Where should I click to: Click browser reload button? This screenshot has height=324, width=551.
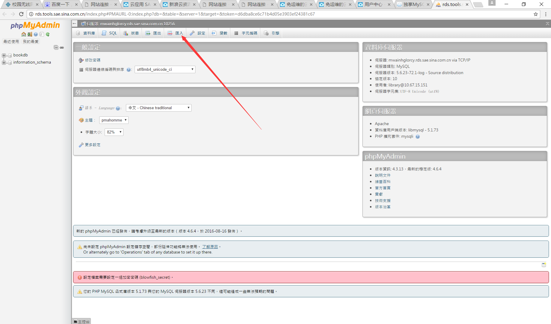pyautogui.click(x=21, y=14)
